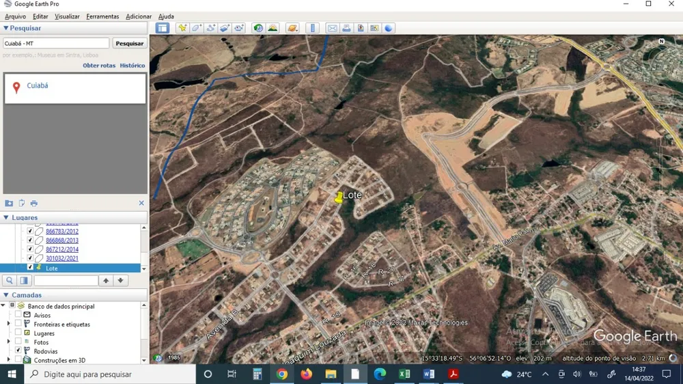
Task: Click the Print toolbar icon
Action: [x=346, y=28]
